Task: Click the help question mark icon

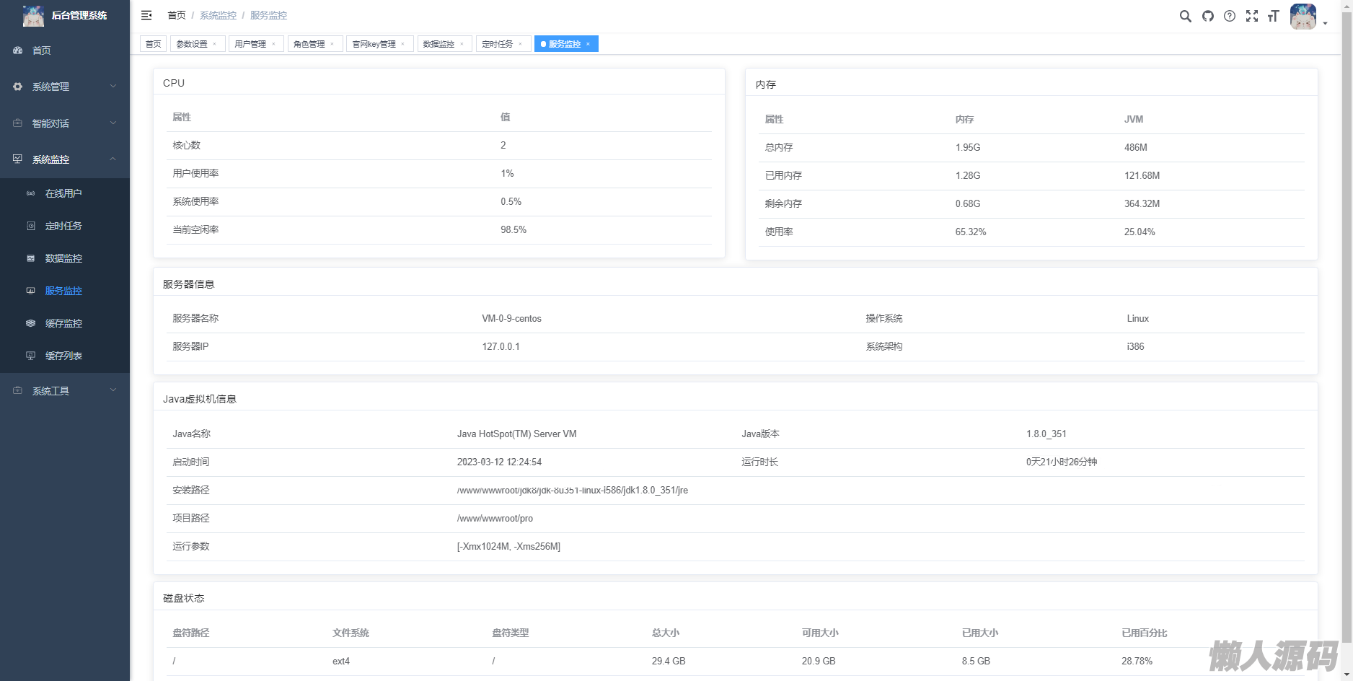Action: 1230,16
